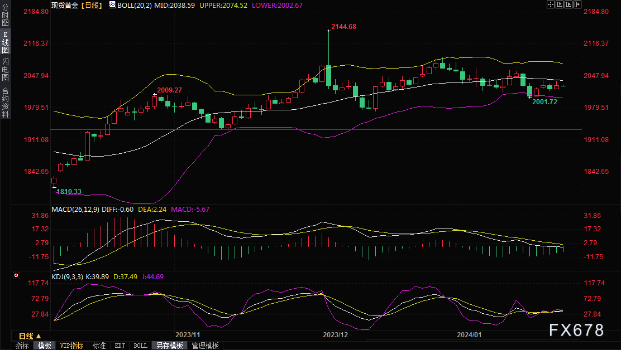Choose the KDJ template button
Screen dimensions: 621x350
[x=120, y=346]
